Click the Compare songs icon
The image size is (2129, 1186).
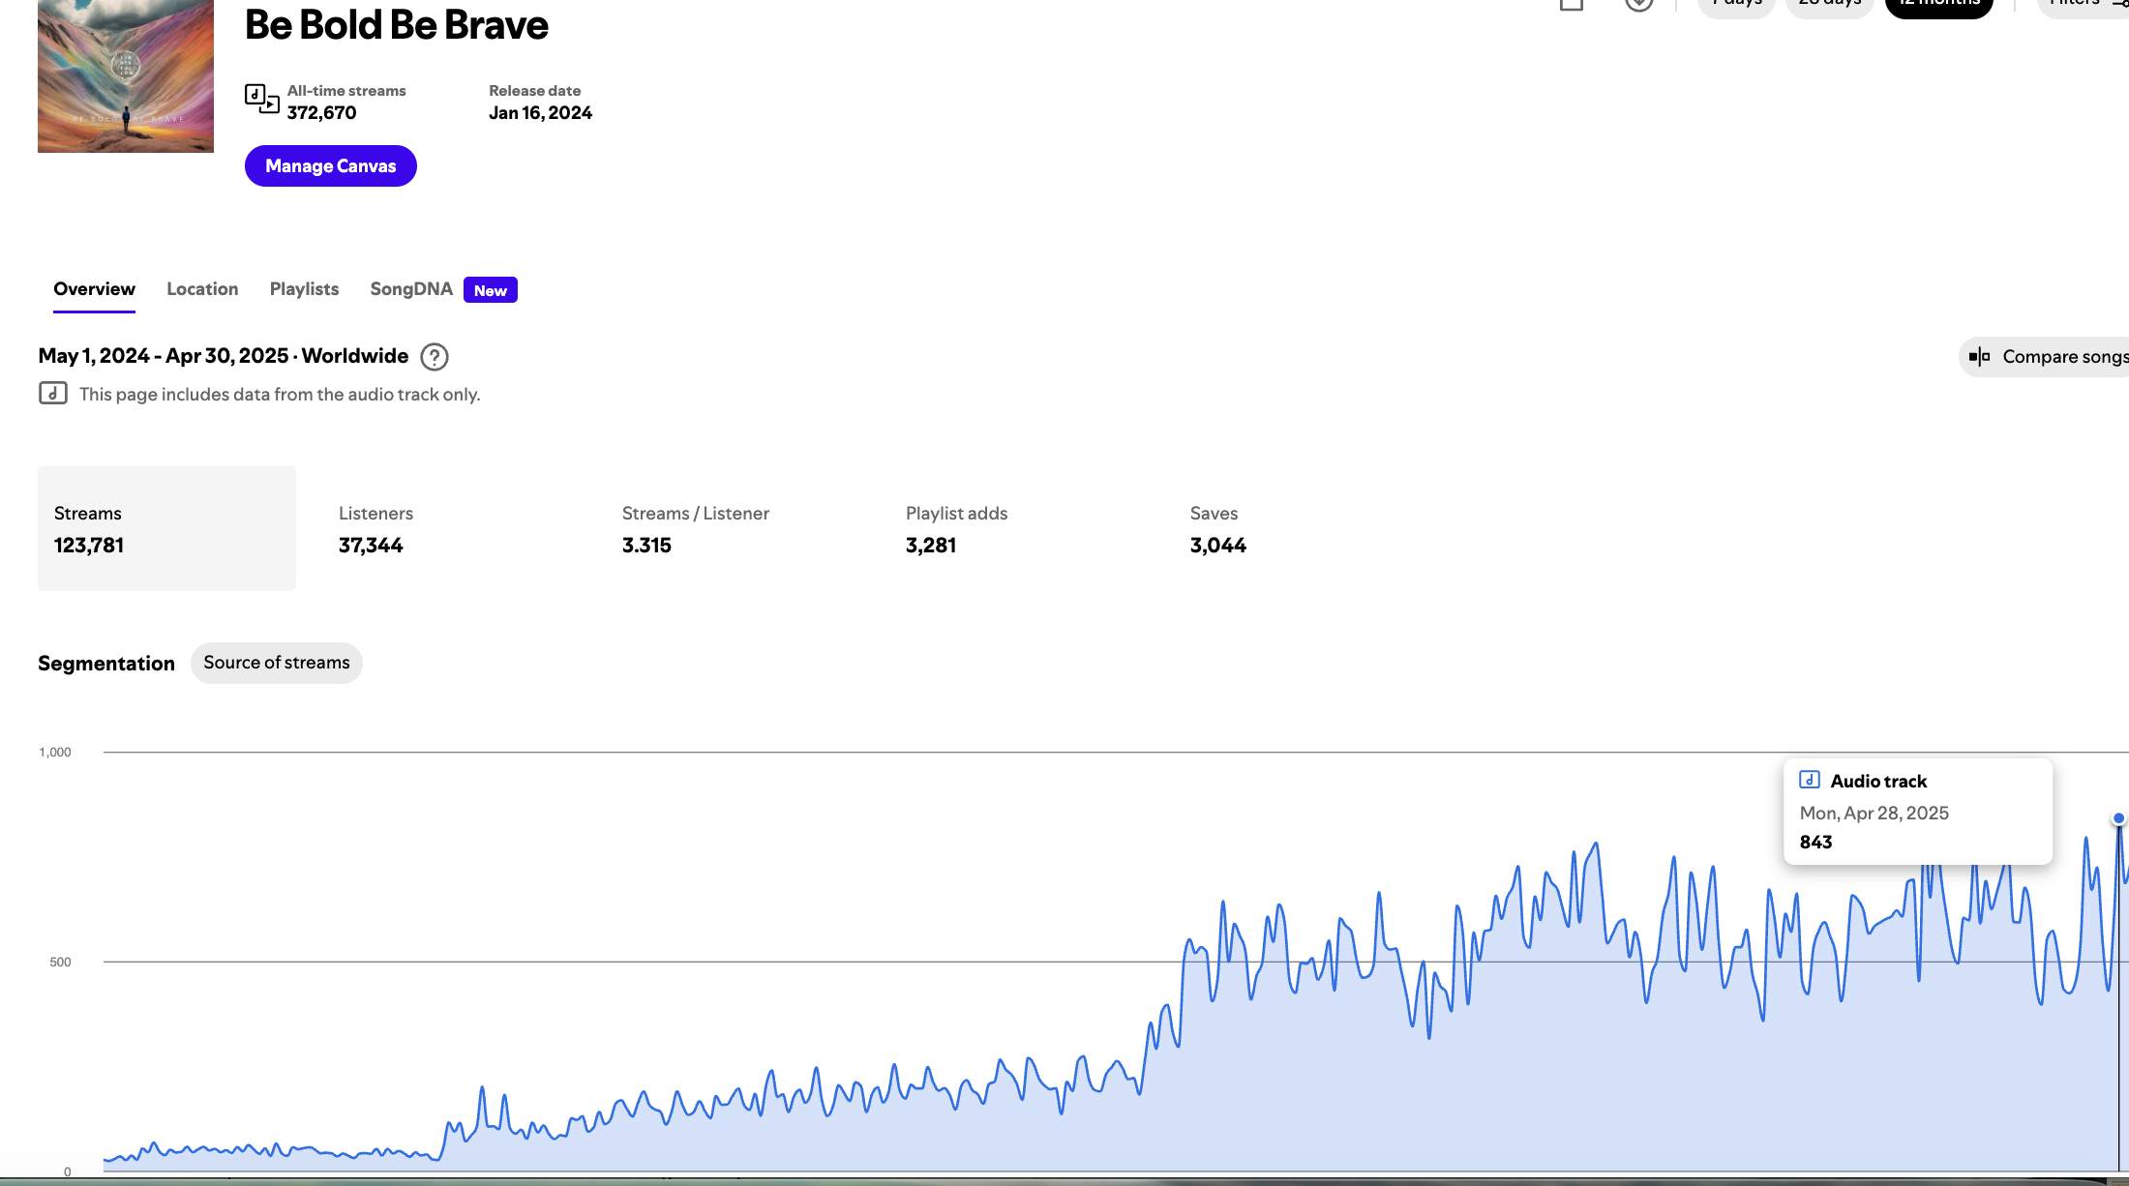pyautogui.click(x=1980, y=357)
